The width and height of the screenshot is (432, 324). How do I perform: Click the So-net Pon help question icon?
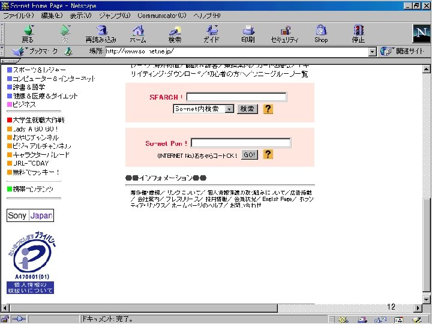coord(268,154)
